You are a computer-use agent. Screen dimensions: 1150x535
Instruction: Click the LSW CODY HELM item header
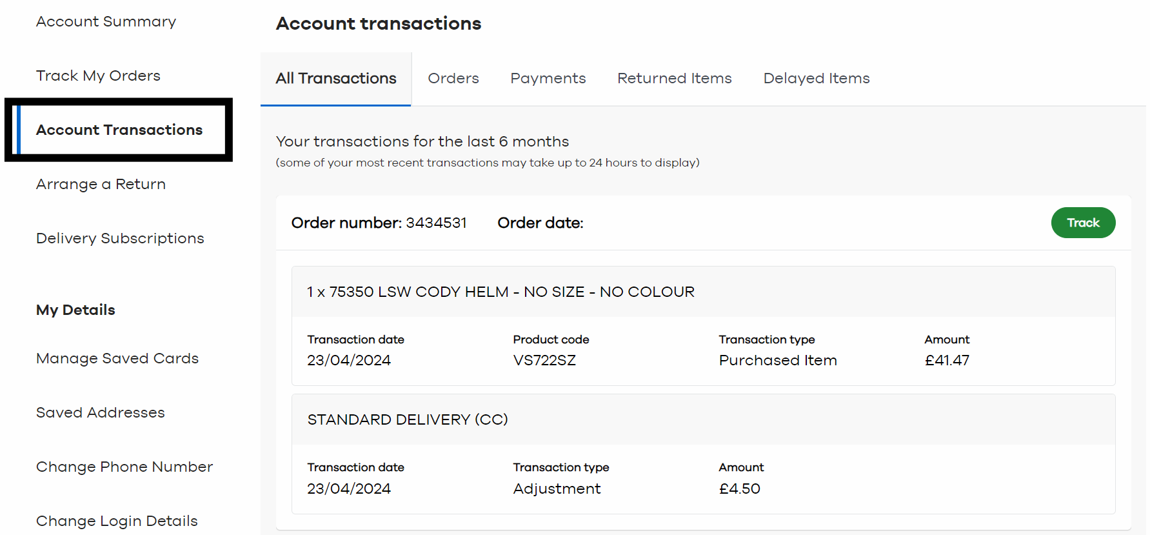point(501,292)
